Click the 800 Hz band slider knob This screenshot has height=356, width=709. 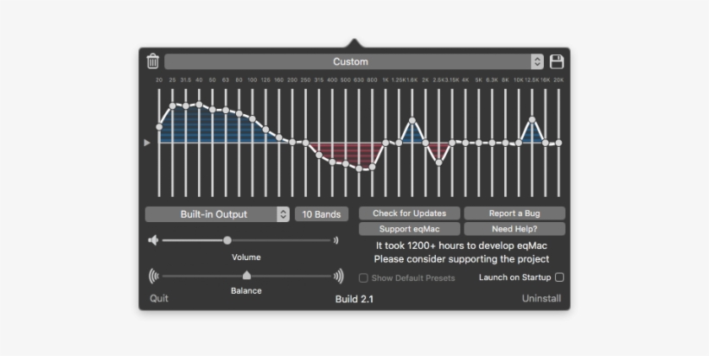(x=372, y=167)
